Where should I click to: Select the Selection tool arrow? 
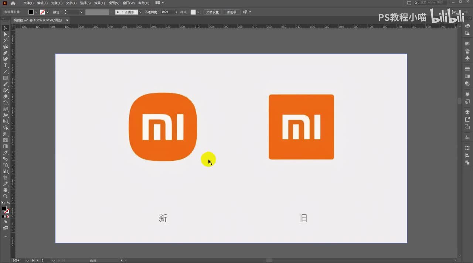6,28
